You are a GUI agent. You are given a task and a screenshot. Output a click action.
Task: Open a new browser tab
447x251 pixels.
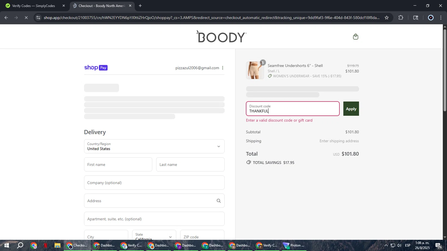[x=140, y=6]
